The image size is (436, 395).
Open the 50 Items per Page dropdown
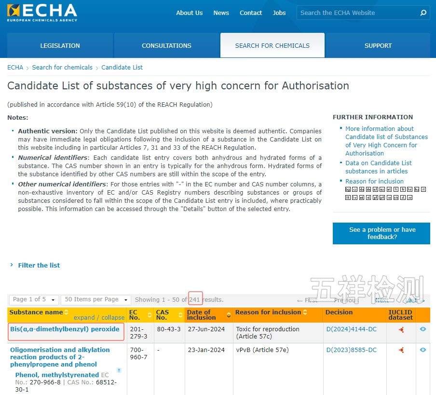[95, 300]
